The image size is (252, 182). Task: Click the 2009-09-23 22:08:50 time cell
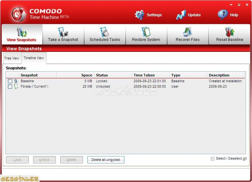pyautogui.click(x=150, y=87)
